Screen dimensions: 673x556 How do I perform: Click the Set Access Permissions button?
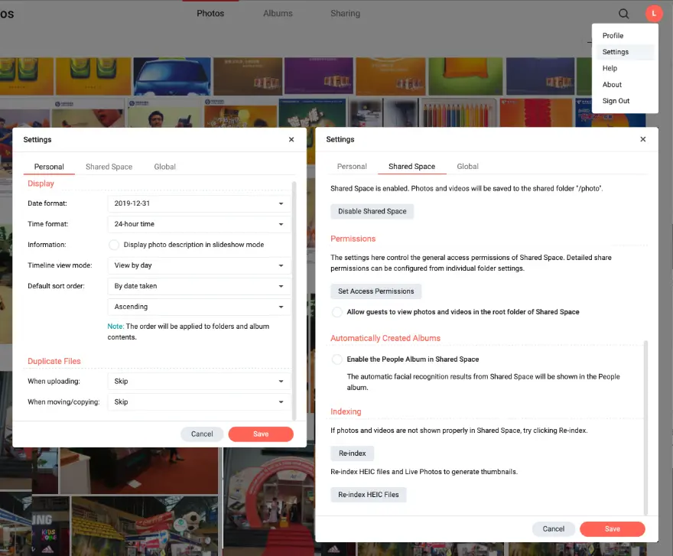coord(376,291)
